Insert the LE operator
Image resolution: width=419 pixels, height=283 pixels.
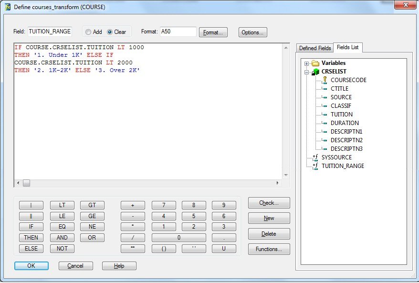click(62, 216)
